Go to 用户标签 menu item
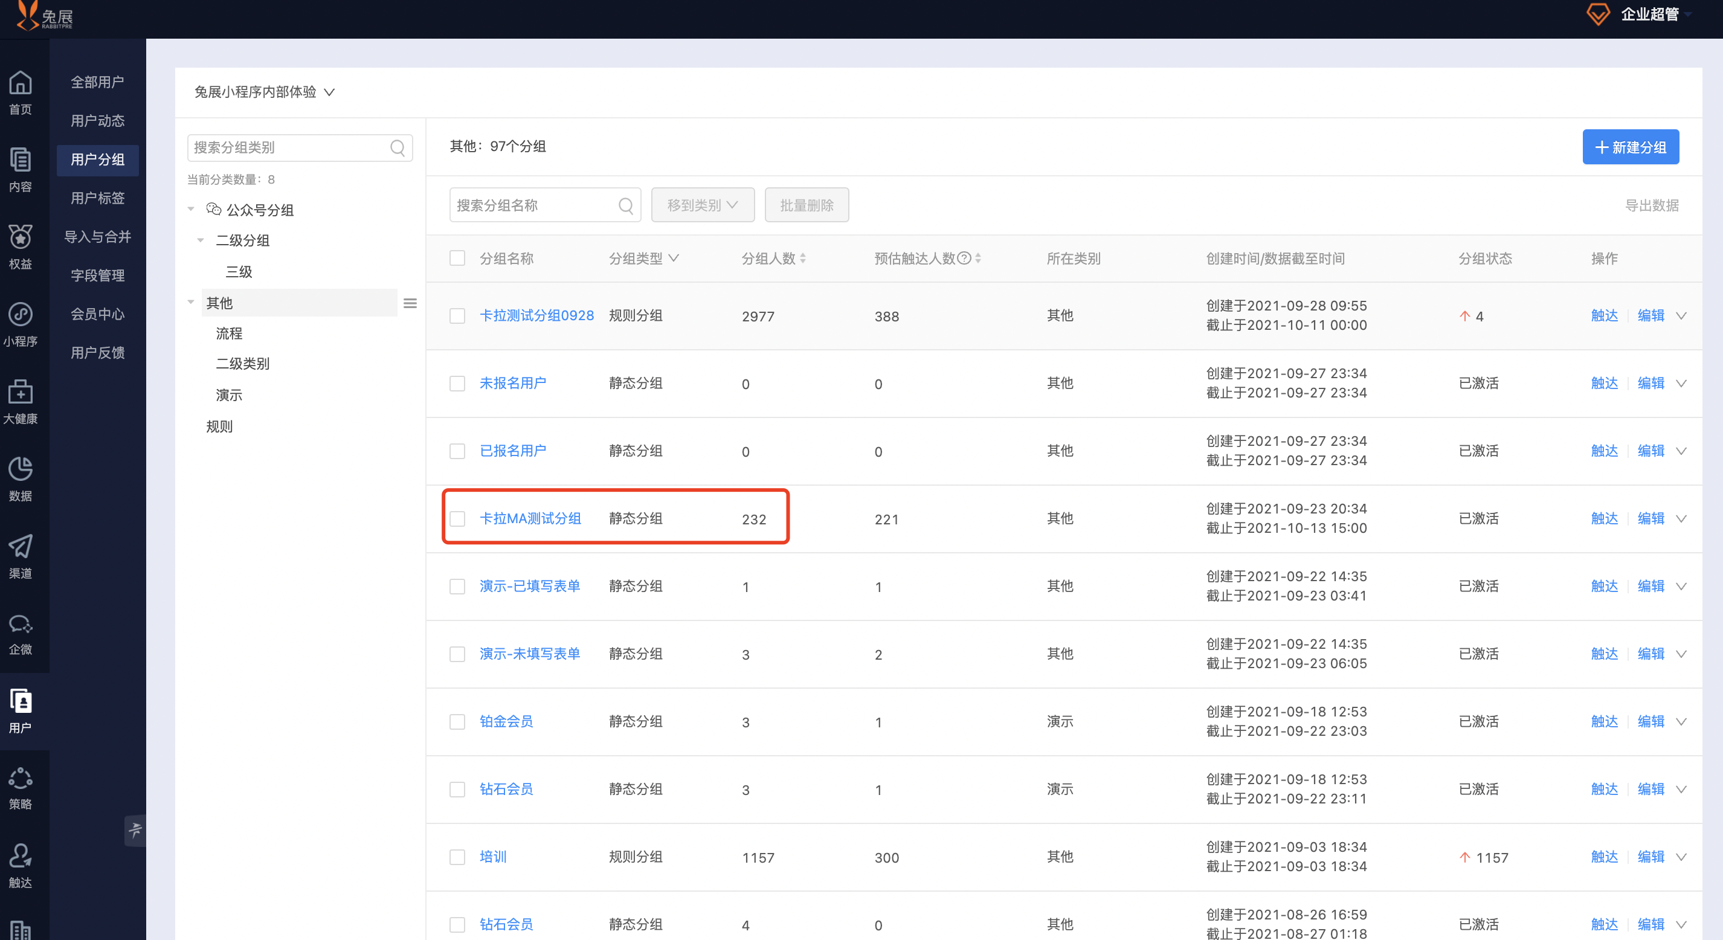This screenshot has width=1723, height=940. 98,198
